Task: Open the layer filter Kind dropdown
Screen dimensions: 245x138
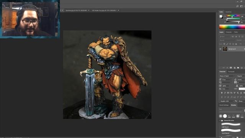Action: pyautogui.click(x=225, y=36)
